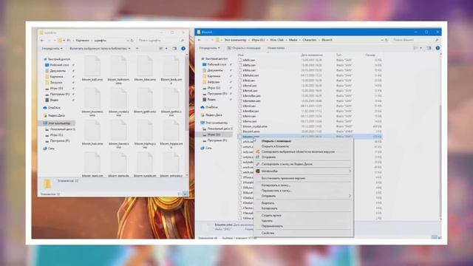Select bloom_ball.omo file icon in left window
473x266 pixels.
point(92,66)
